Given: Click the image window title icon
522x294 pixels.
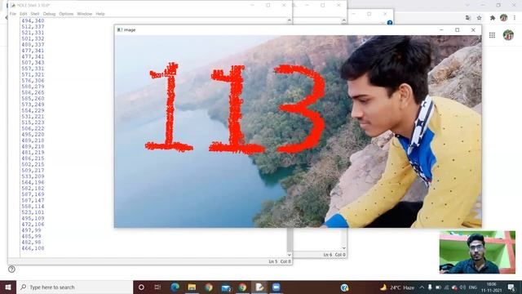Looking at the screenshot, I should 120,30.
